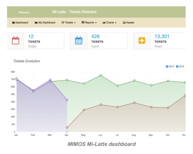Image resolution: width=193 pixels, height=154 pixels.
Task: Click the red April data point near 50
Action: click(67, 127)
